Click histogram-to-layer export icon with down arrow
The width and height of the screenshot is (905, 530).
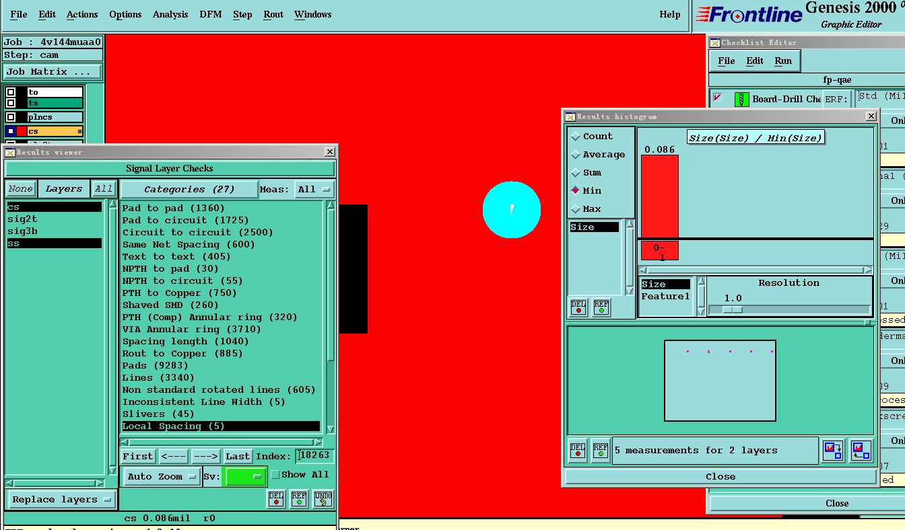834,451
